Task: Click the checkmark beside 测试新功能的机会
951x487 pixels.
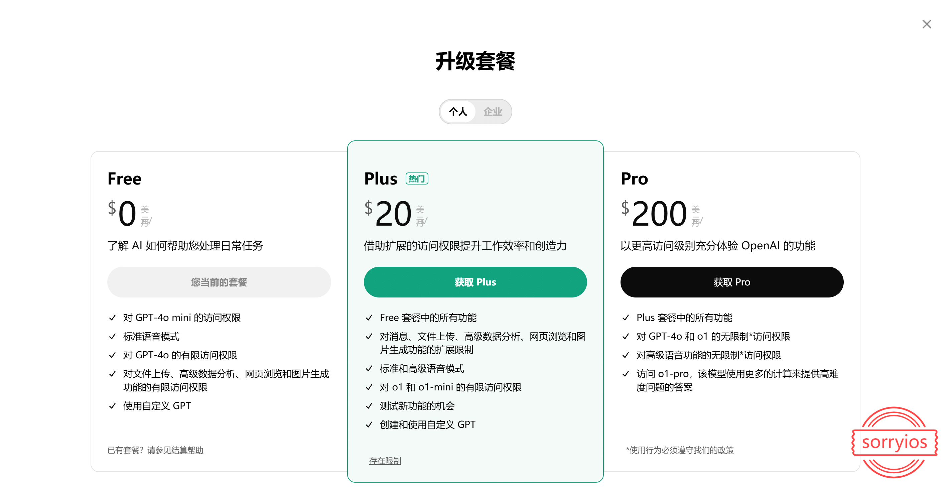Action: [369, 405]
